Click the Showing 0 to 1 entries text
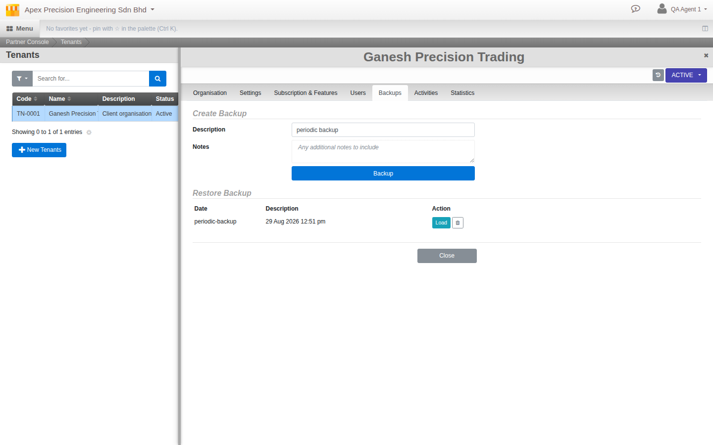The image size is (713, 445). 47,132
